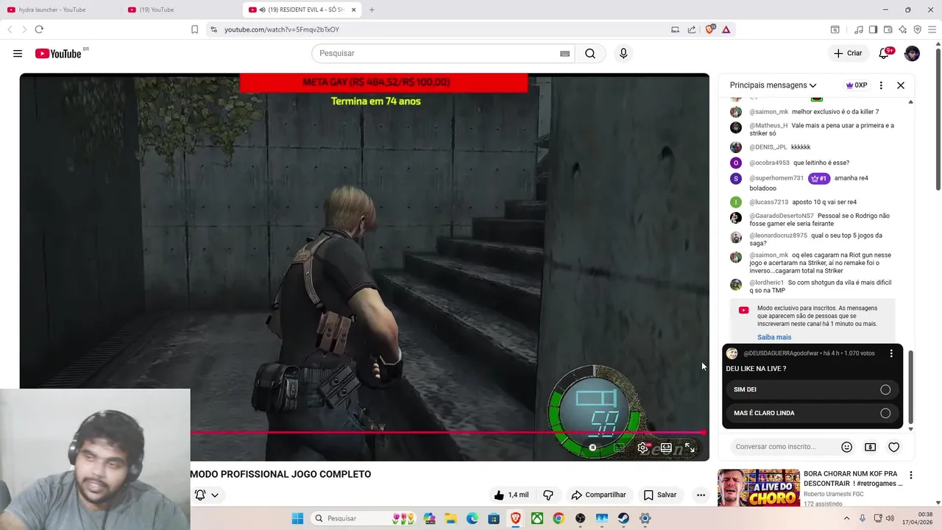Click the Criar button
The image size is (942, 530).
point(848,53)
